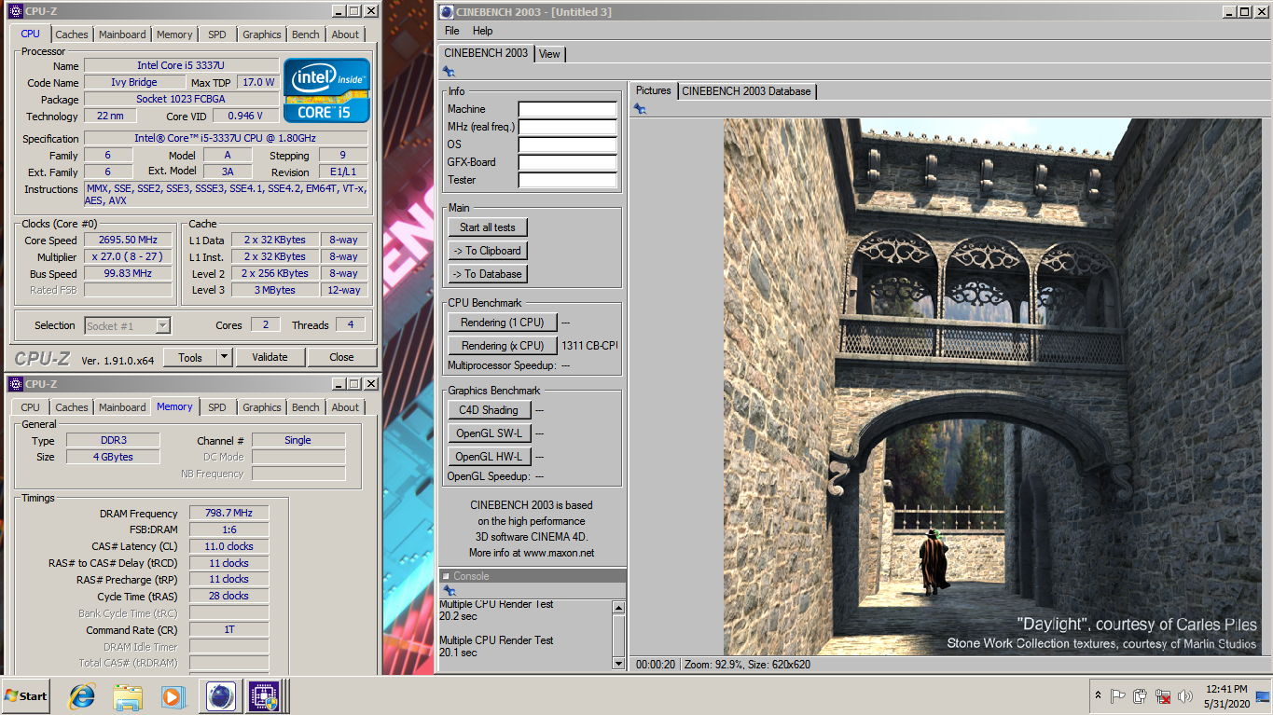The width and height of the screenshot is (1273, 715).
Task: Run the C4D Shading test
Action: pos(490,410)
